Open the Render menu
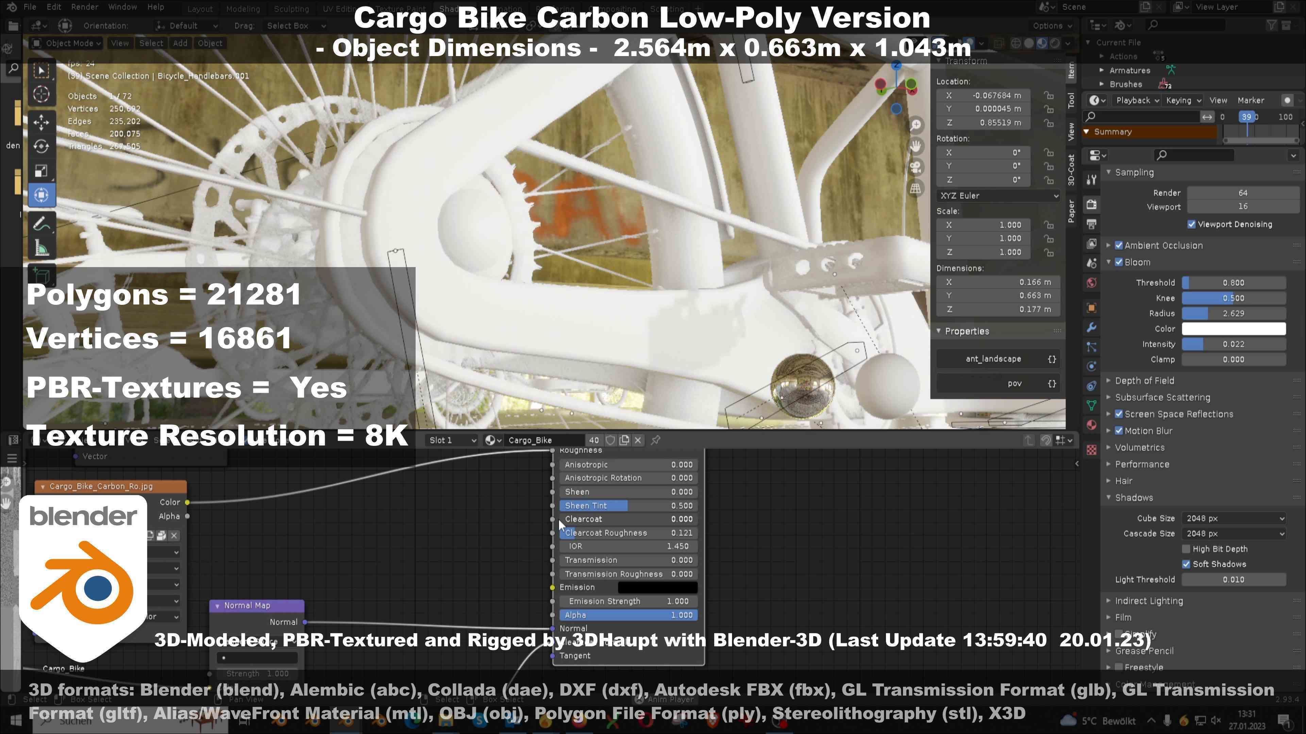1306x734 pixels. tap(85, 7)
